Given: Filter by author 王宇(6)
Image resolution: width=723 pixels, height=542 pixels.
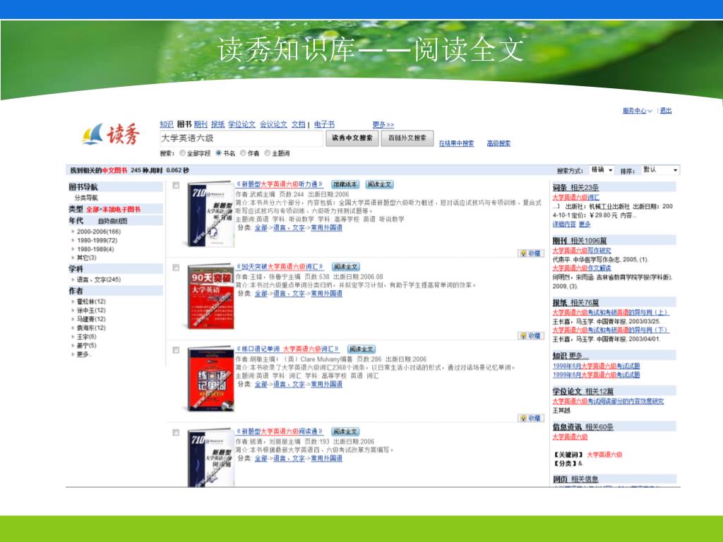Looking at the screenshot, I should 86,337.
